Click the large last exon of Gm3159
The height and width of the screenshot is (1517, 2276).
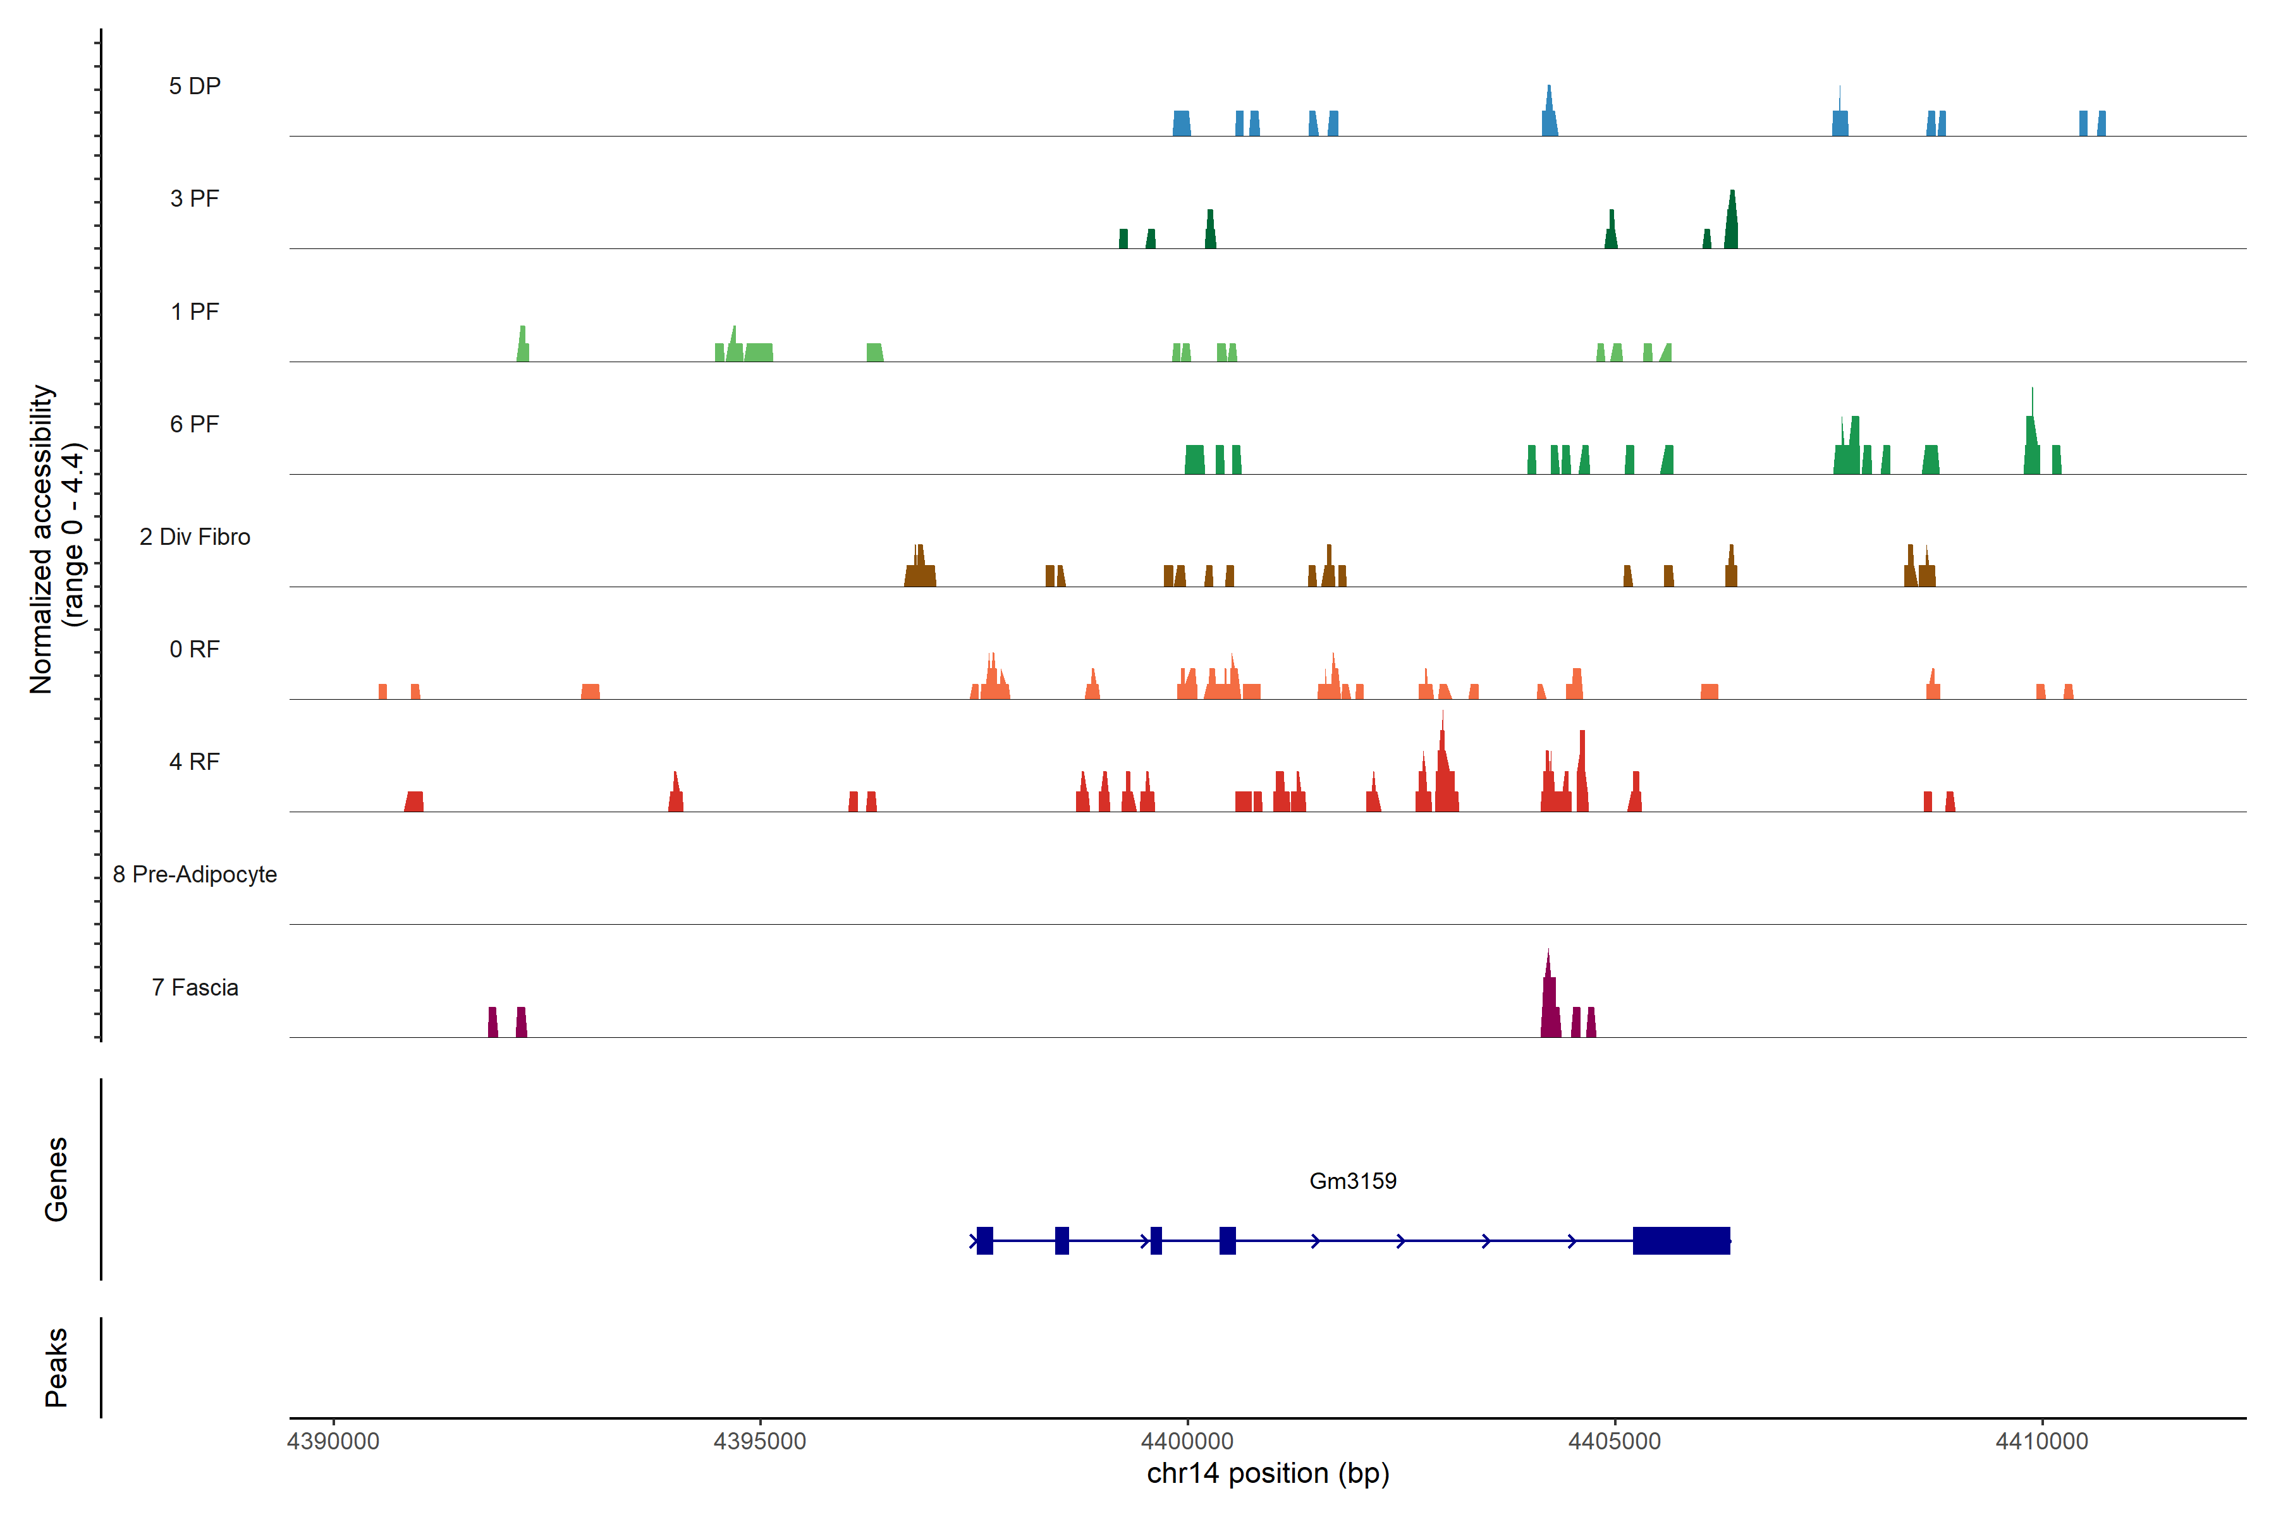pyautogui.click(x=1681, y=1240)
